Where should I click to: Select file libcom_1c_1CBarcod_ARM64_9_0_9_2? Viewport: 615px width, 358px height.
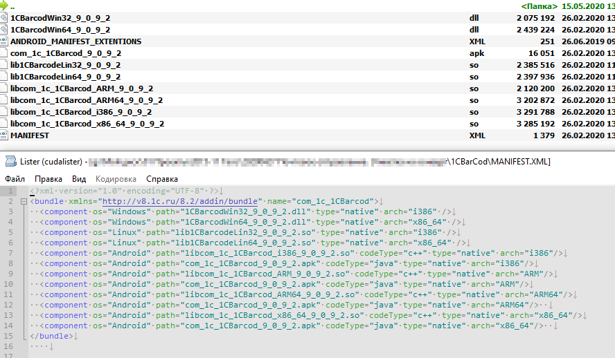87,100
